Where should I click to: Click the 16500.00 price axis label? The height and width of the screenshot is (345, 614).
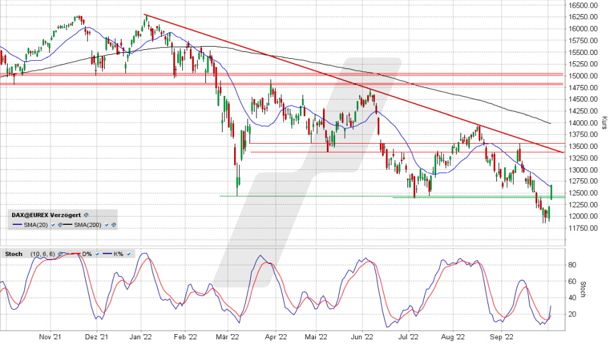[x=583, y=5]
